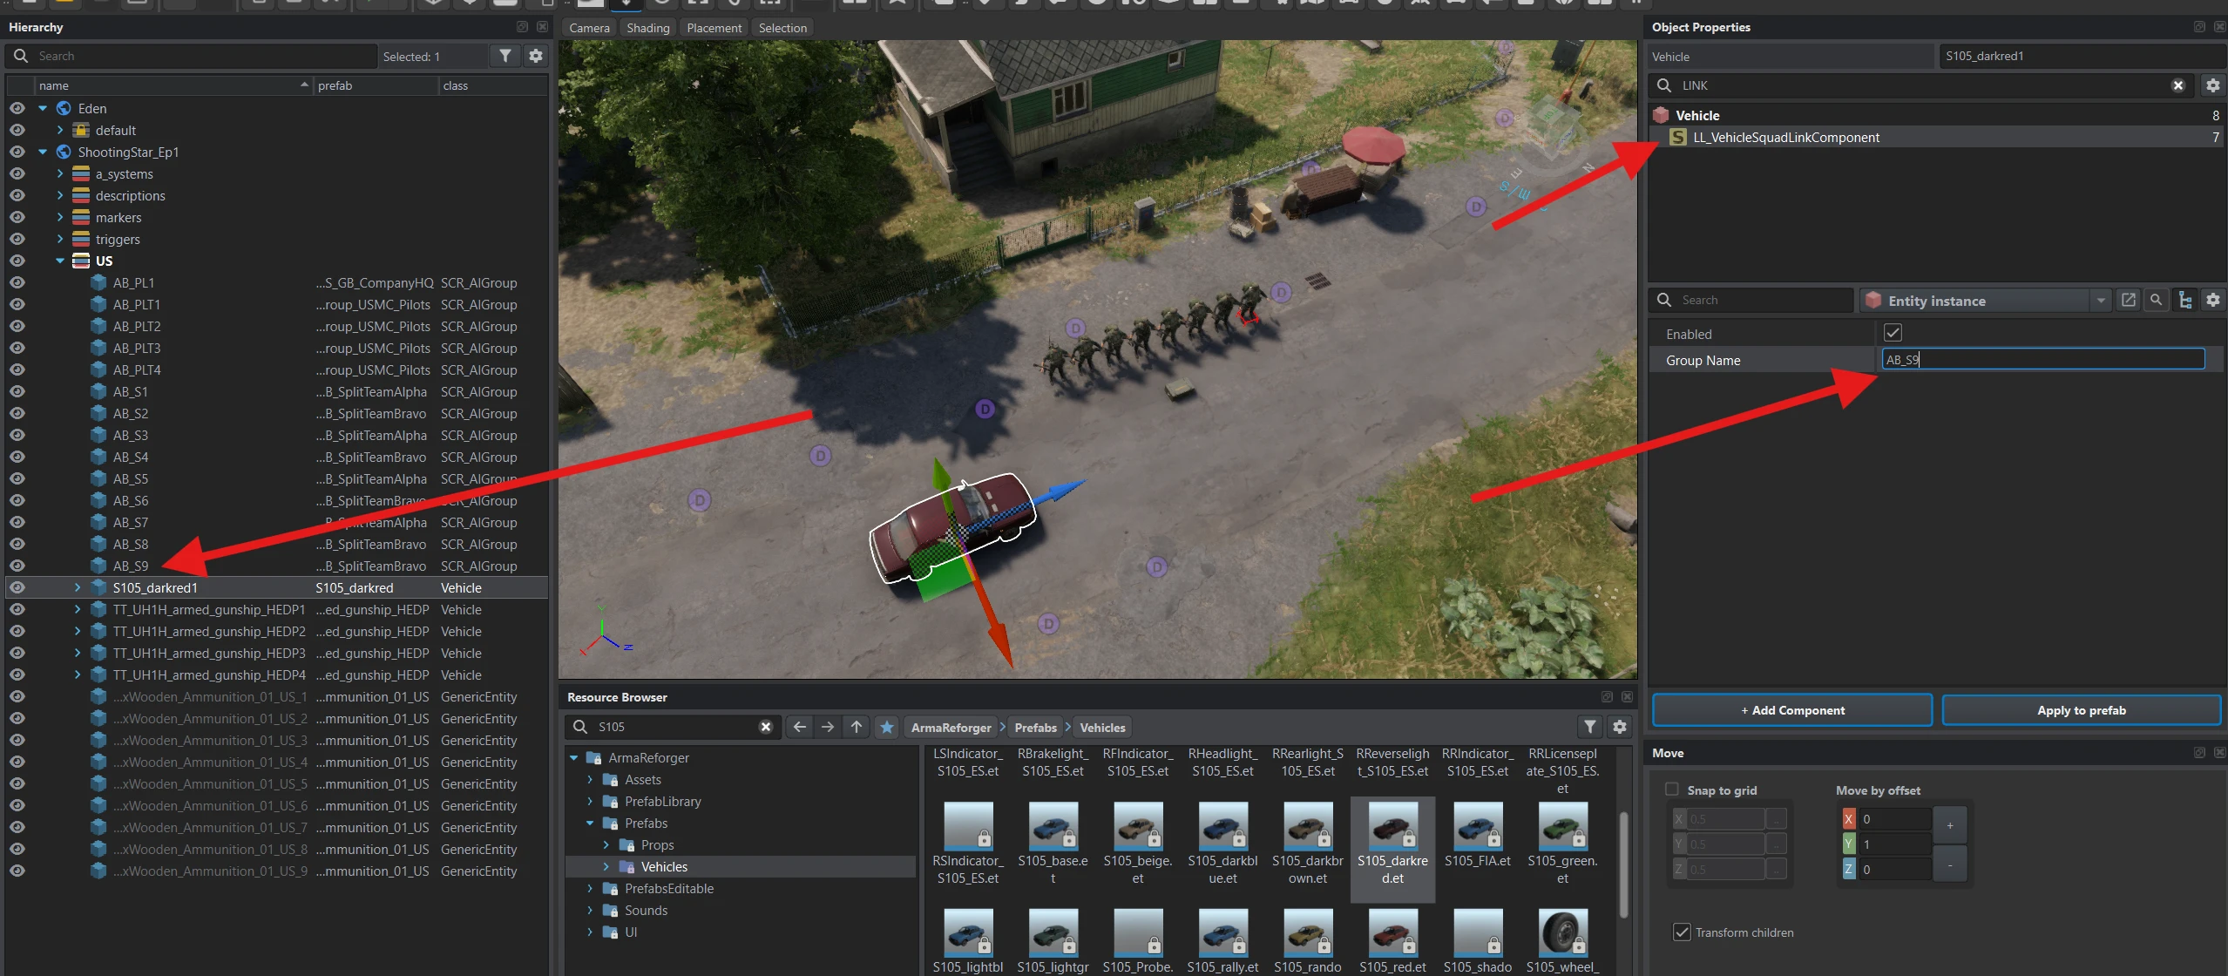This screenshot has width=2228, height=976.
Task: Expand the a_systems layer
Action: click(59, 173)
